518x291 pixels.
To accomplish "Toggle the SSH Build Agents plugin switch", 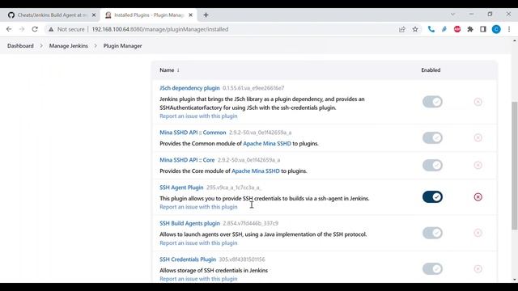I will pos(432,233).
